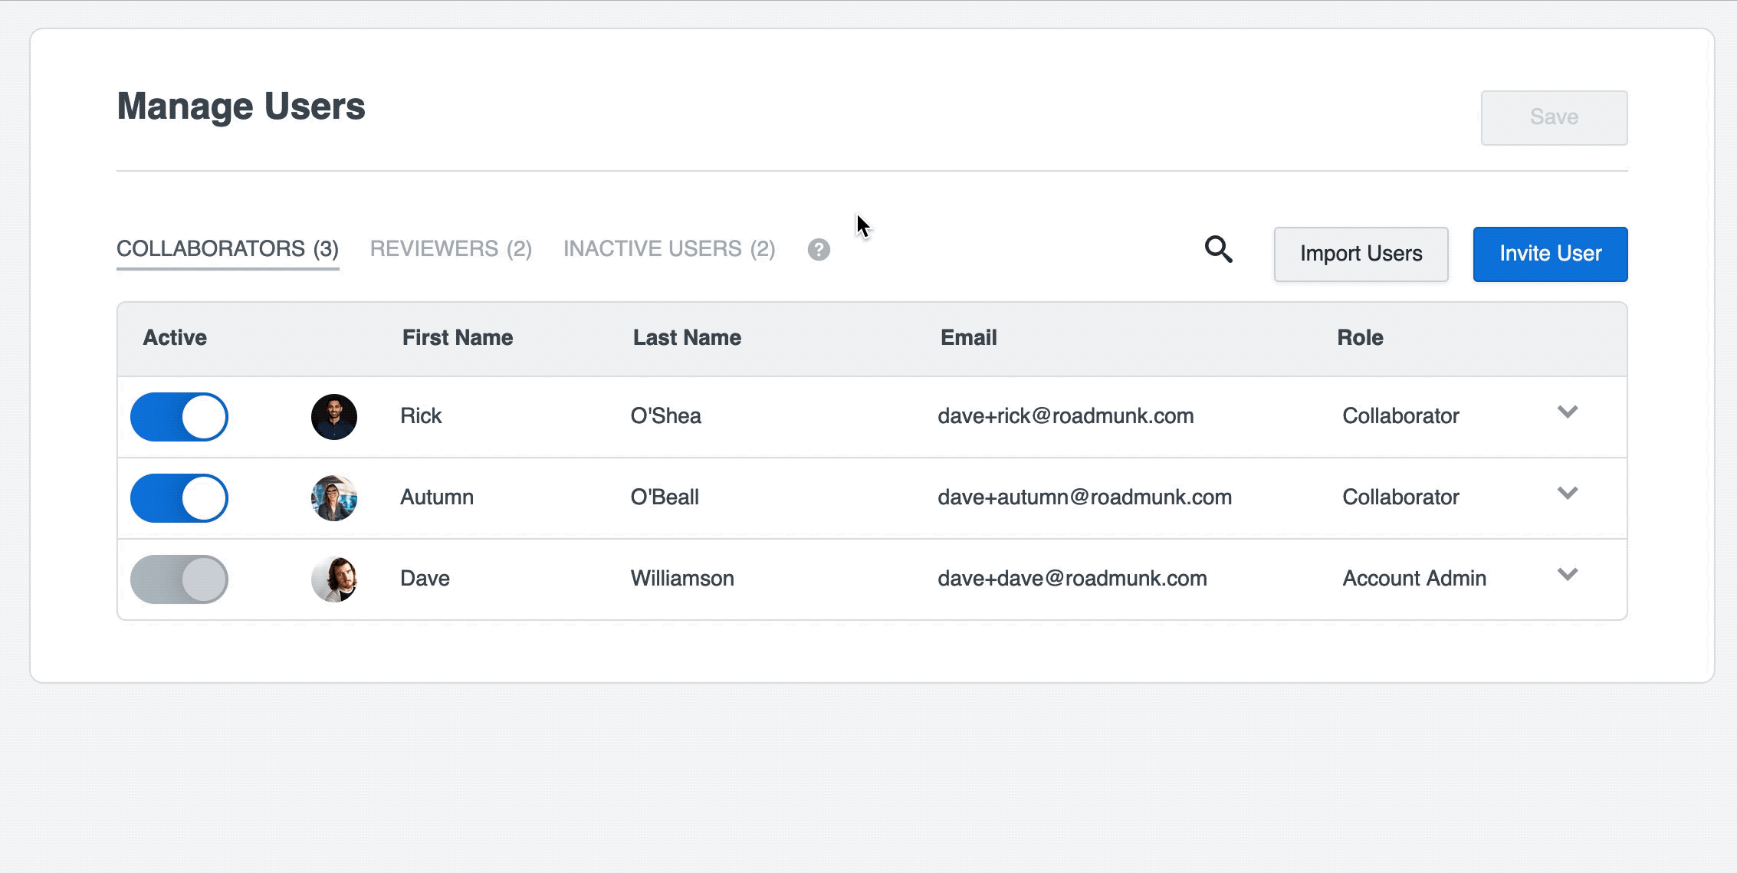Click Autumn O'Beall's profile avatar
1737x873 pixels.
(334, 497)
